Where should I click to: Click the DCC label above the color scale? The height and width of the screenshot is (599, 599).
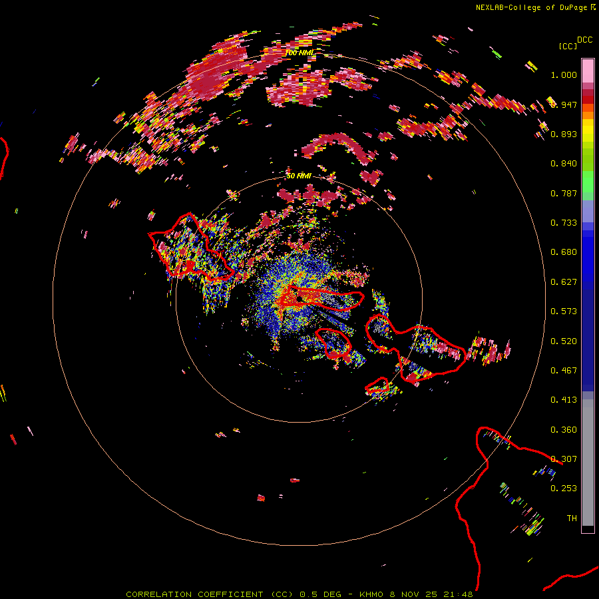coord(584,40)
